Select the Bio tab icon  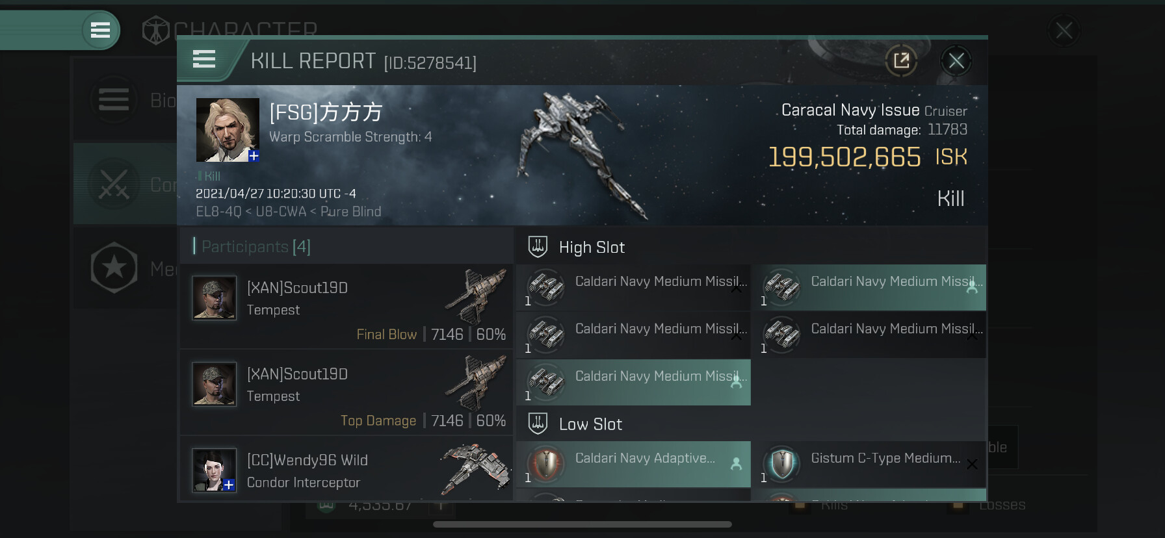pyautogui.click(x=114, y=100)
